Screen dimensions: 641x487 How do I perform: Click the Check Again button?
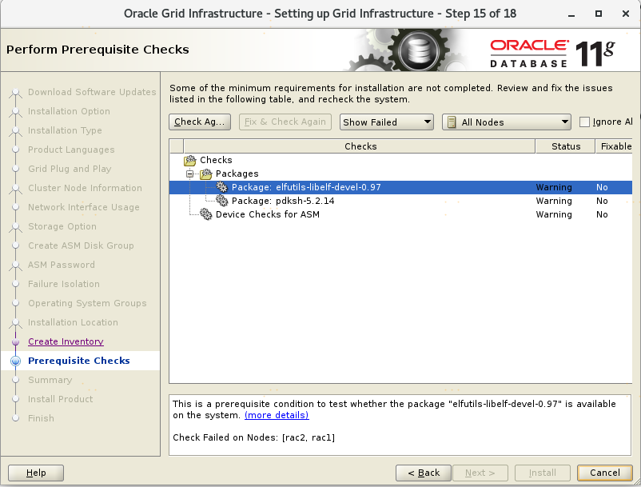[x=200, y=122]
